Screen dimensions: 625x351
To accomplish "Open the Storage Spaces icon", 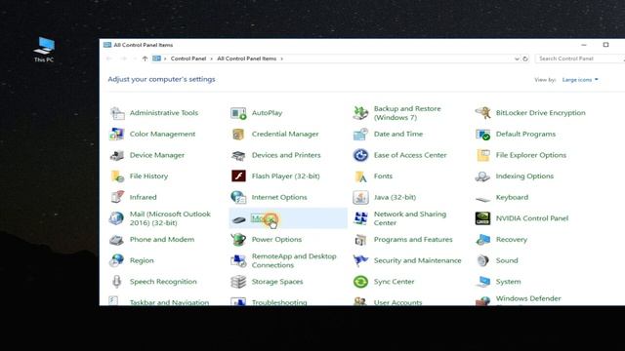I will [x=238, y=282].
